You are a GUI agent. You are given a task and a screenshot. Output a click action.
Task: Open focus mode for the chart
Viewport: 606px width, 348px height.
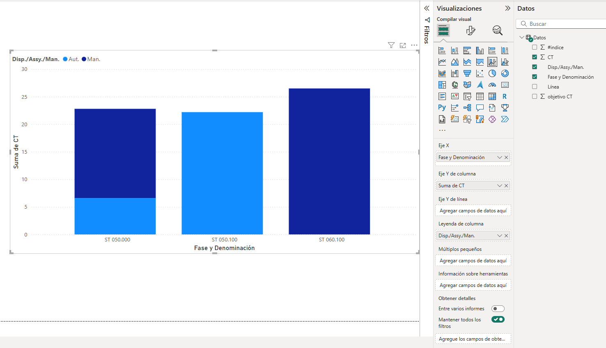click(403, 45)
